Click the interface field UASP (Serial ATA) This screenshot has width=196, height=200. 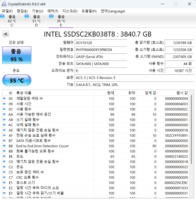101,57
